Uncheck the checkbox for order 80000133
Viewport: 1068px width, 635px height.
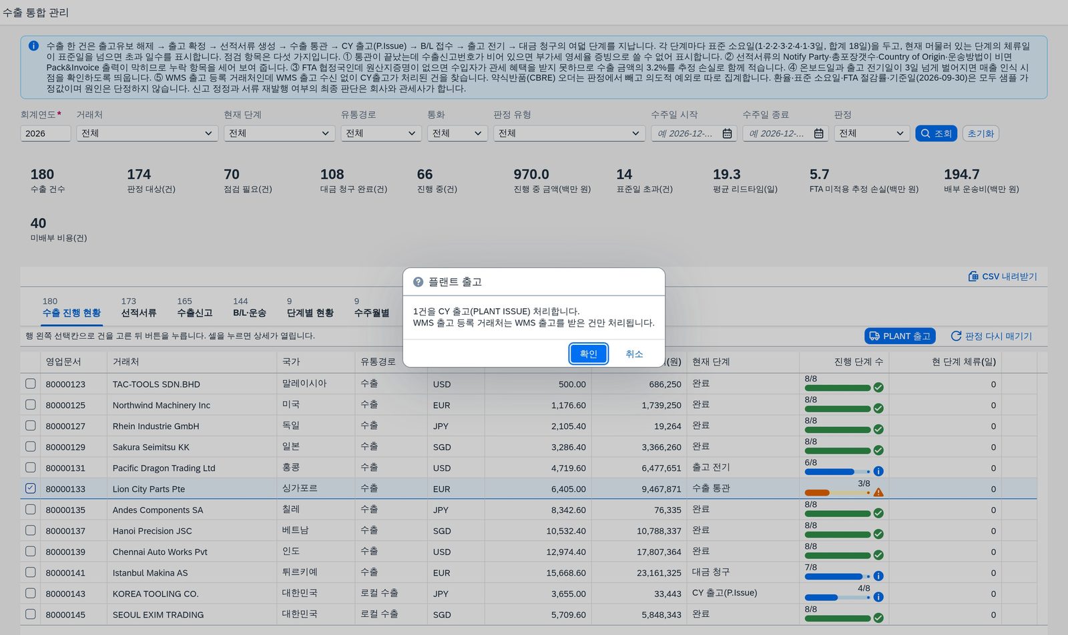[31, 488]
